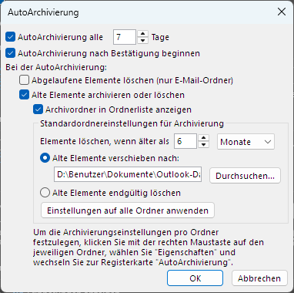Click the days input field showing 7

[x=125, y=37]
